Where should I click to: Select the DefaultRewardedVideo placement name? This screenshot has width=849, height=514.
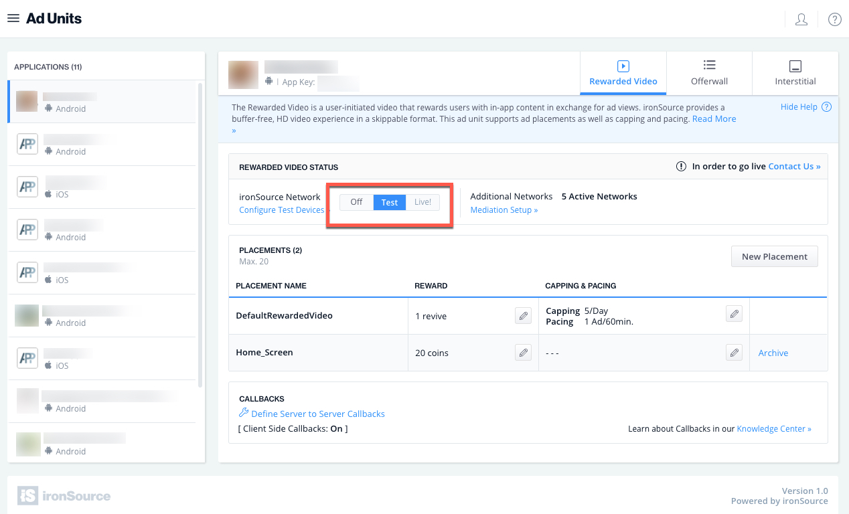click(285, 315)
